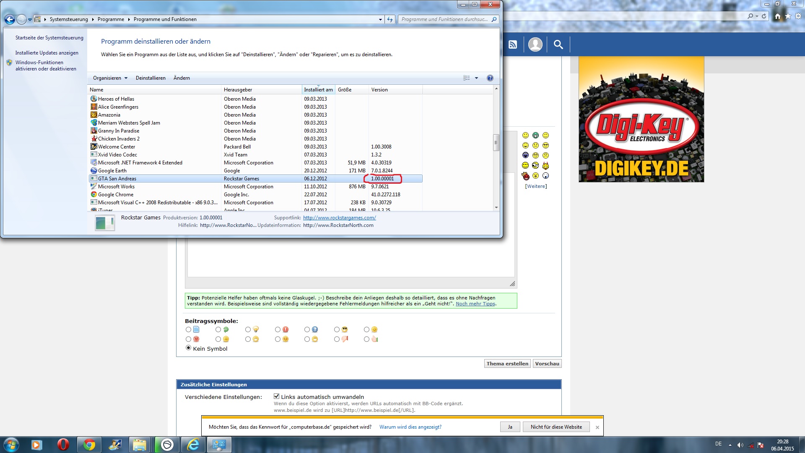This screenshot has height=453, width=805.
Task: Click the program list vertical scrollbar
Action: coord(496,143)
